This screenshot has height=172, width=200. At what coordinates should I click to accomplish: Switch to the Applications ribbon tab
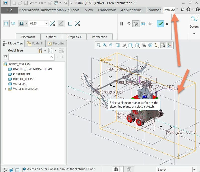131,10
